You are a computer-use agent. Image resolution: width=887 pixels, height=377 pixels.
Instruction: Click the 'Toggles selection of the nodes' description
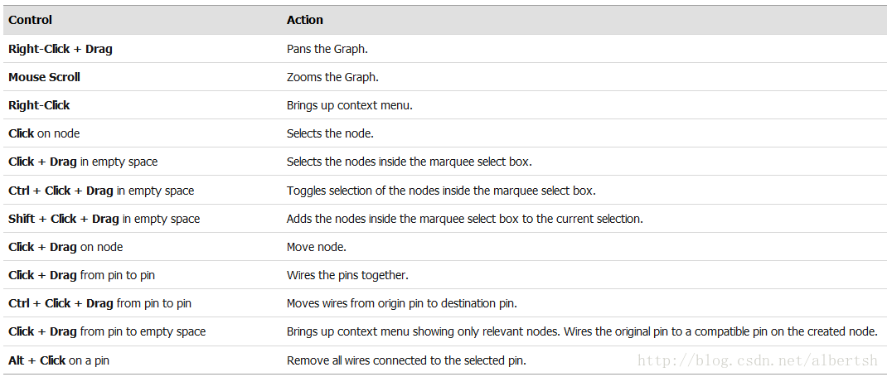pyautogui.click(x=441, y=191)
